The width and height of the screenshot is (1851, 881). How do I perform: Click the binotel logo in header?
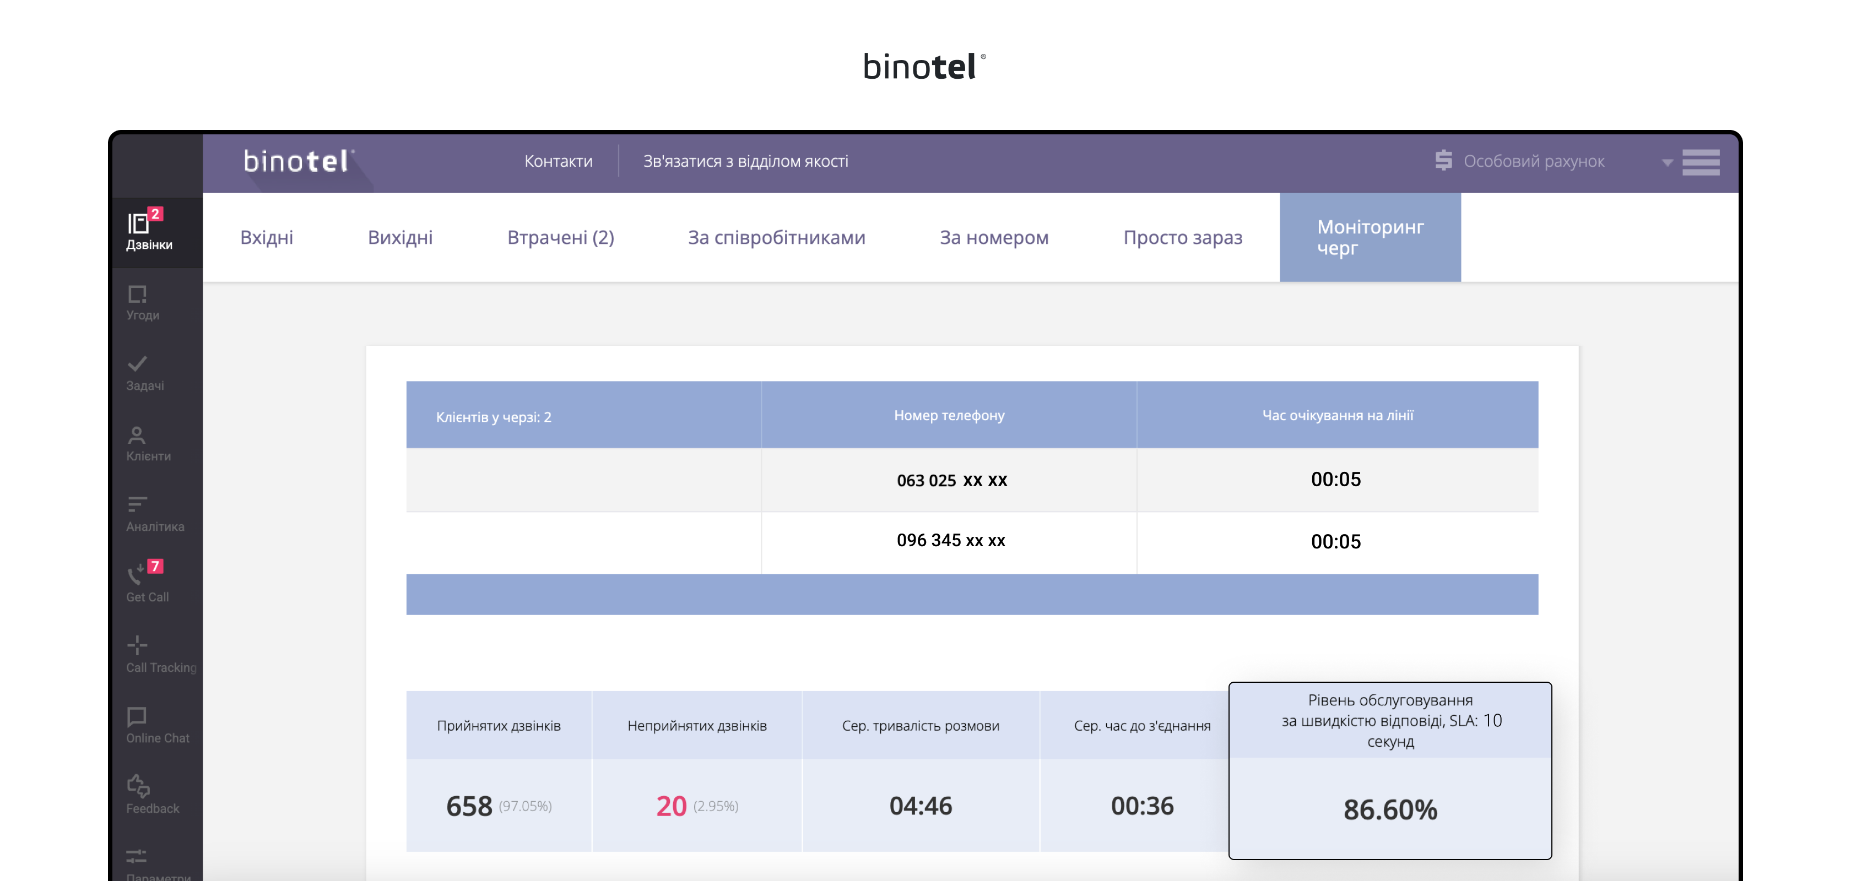click(298, 161)
